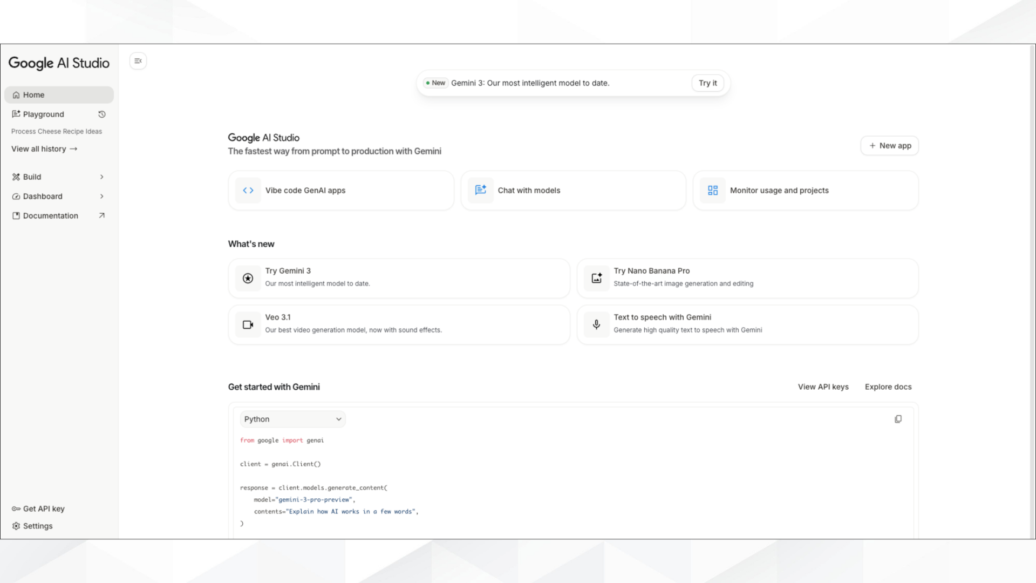
Task: Open Documentation from the sidebar
Action: pyautogui.click(x=50, y=215)
